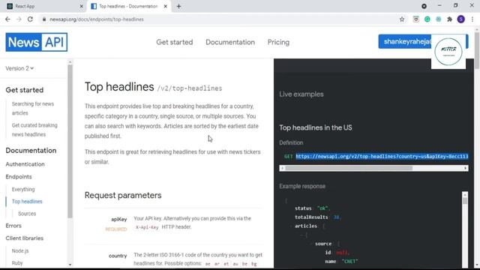
Task: Click the /v2/top-headlines endpoint path text
Action: point(190,88)
